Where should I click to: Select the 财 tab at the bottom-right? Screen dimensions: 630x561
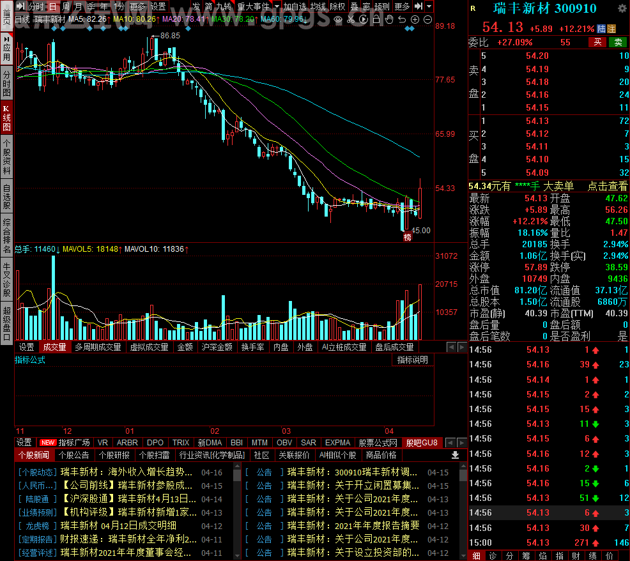click(576, 556)
